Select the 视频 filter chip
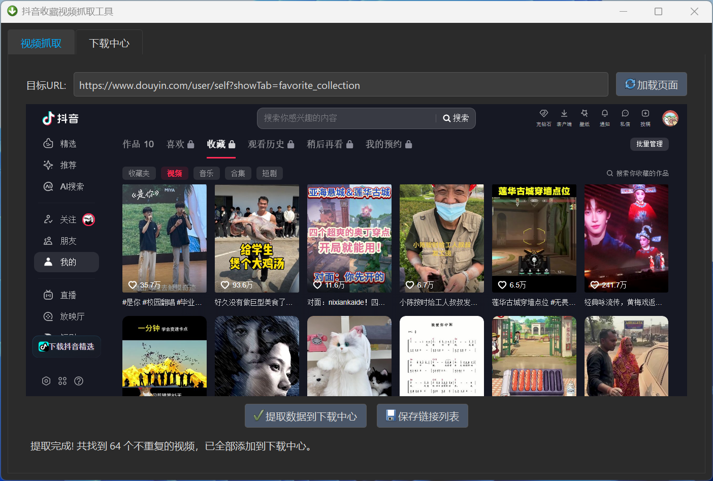The image size is (713, 481). pyautogui.click(x=174, y=173)
